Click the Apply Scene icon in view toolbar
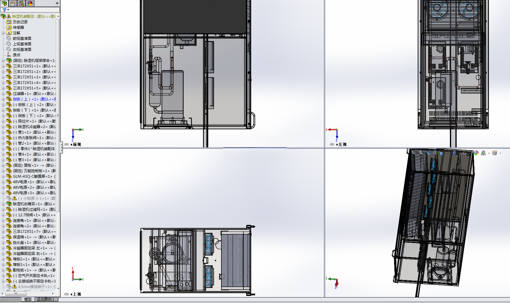The width and height of the screenshot is (510, 303). pyautogui.click(x=484, y=153)
